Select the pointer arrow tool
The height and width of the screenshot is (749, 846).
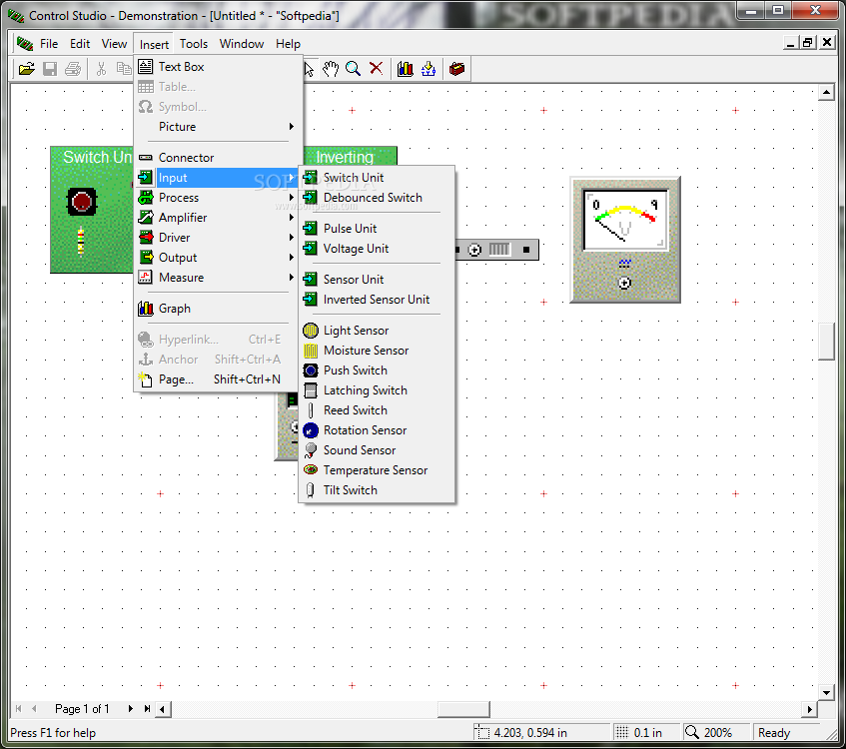309,69
